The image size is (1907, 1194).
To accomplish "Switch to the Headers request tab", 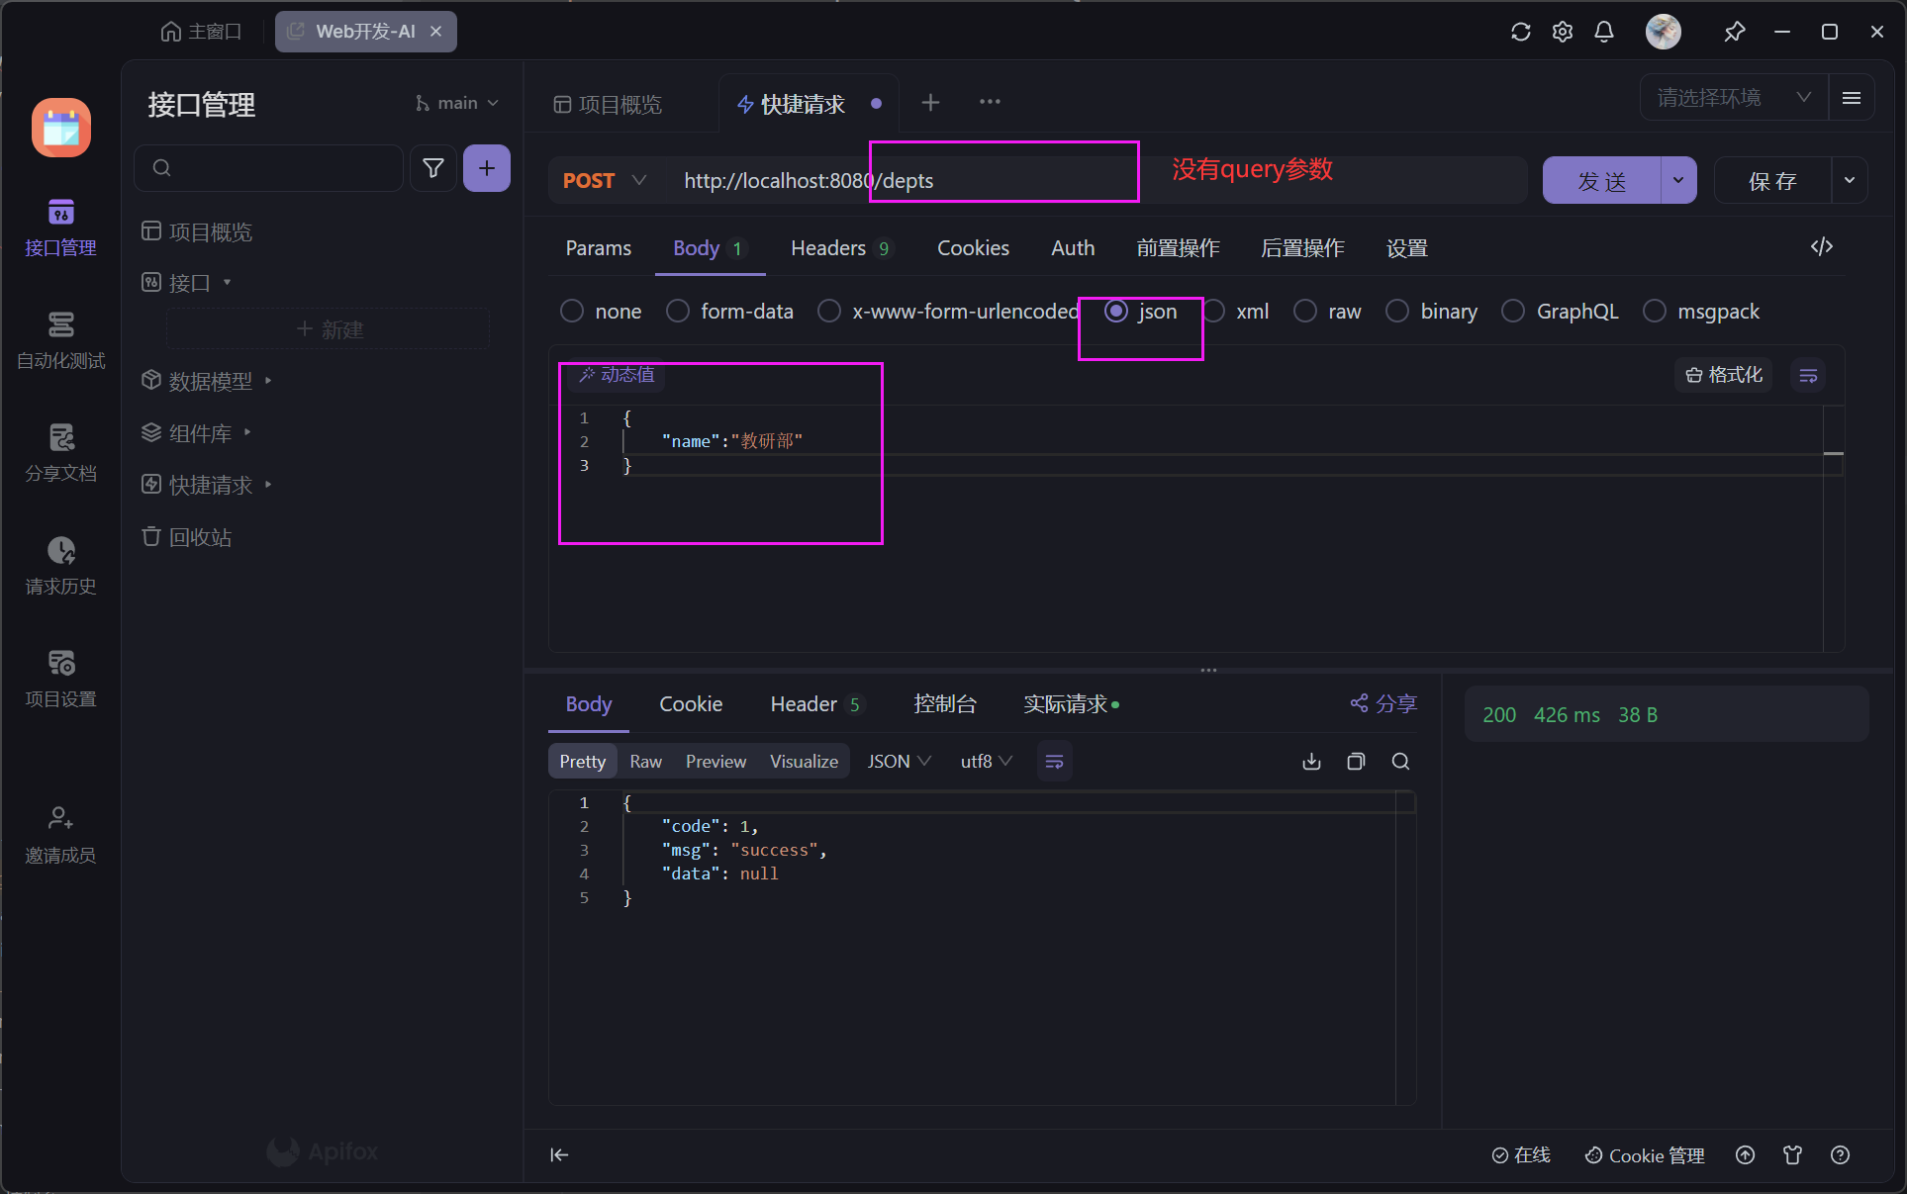I will pos(828,248).
